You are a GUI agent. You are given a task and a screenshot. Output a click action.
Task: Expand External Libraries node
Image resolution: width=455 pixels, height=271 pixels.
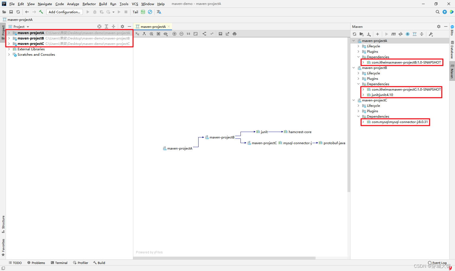[9, 49]
